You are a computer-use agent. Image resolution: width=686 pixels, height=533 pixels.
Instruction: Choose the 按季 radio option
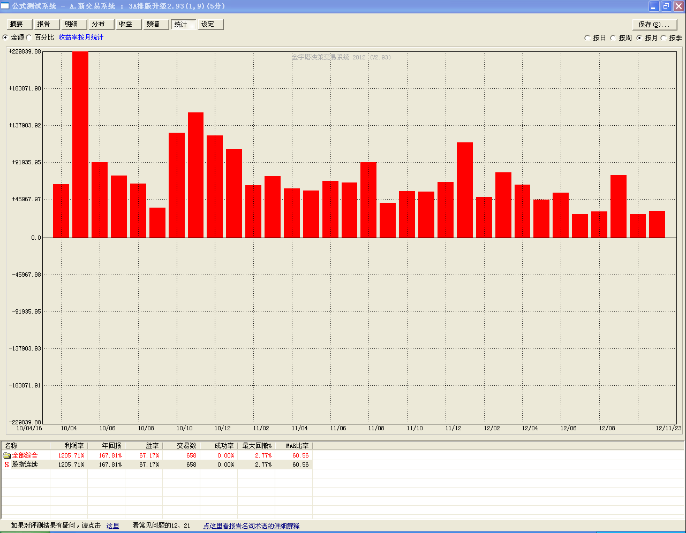664,38
